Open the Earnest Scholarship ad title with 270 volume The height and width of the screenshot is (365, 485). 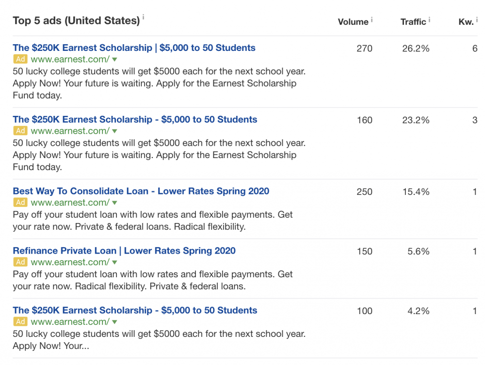tap(134, 48)
